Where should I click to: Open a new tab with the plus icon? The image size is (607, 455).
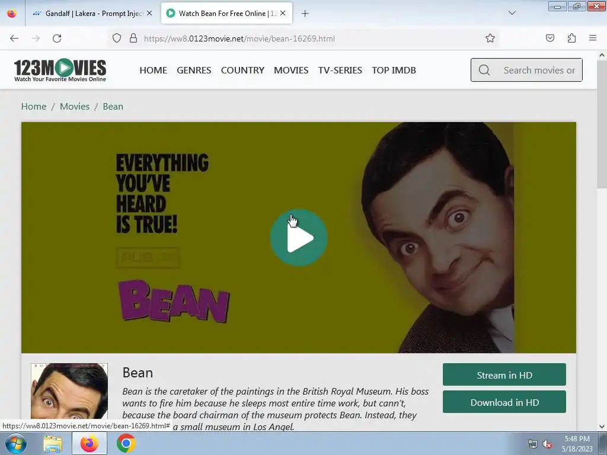[x=305, y=14]
